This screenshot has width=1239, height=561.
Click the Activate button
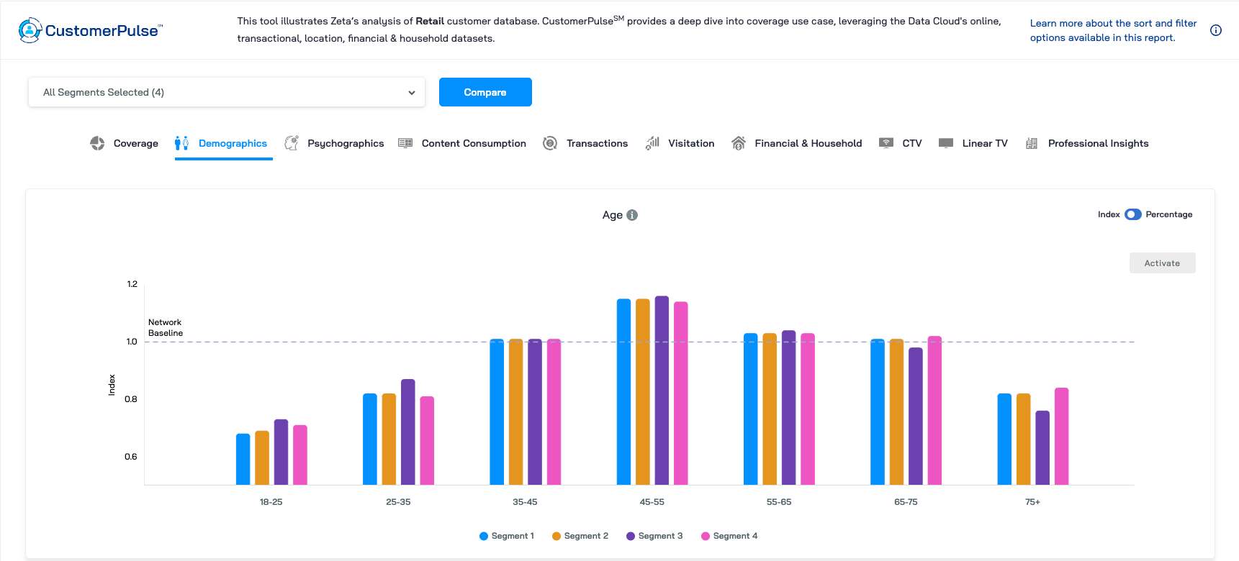point(1162,263)
